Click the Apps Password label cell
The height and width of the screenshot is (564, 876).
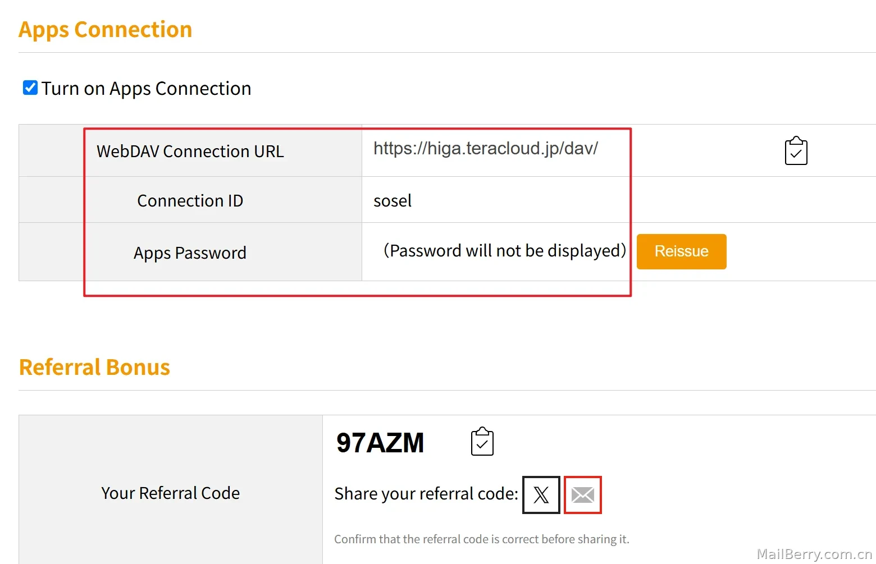pos(190,253)
